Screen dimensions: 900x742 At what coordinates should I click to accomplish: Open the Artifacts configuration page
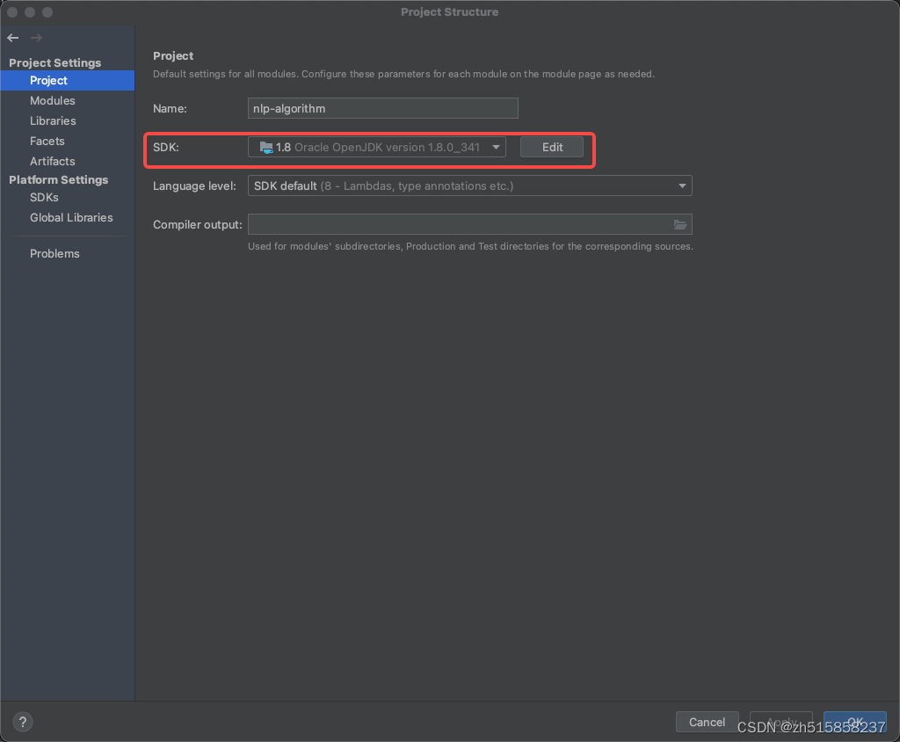pos(54,161)
